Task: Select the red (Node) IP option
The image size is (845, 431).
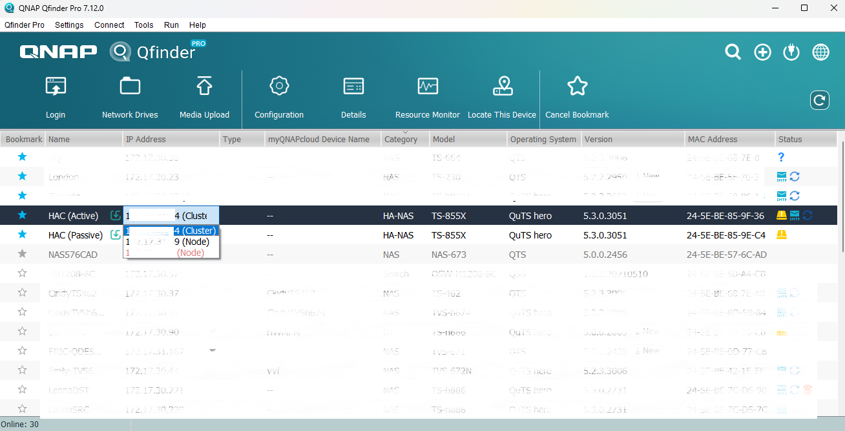Action: click(x=171, y=253)
